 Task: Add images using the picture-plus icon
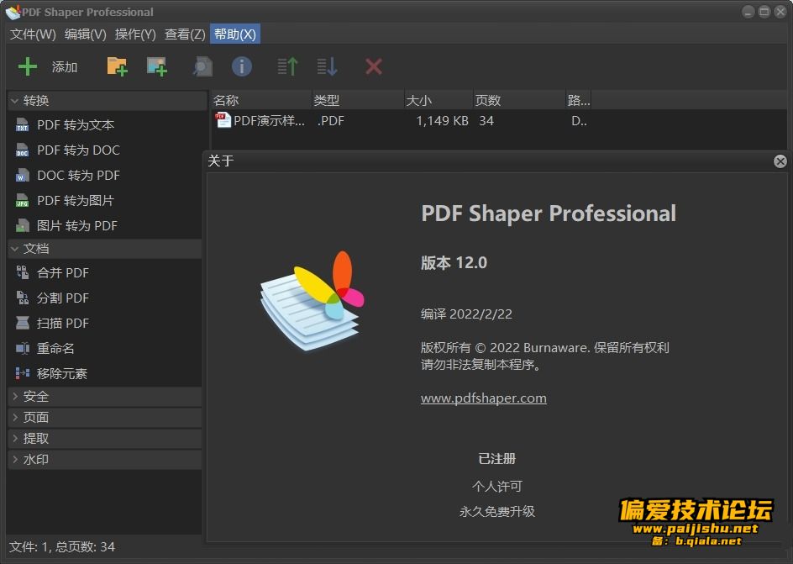(x=157, y=66)
